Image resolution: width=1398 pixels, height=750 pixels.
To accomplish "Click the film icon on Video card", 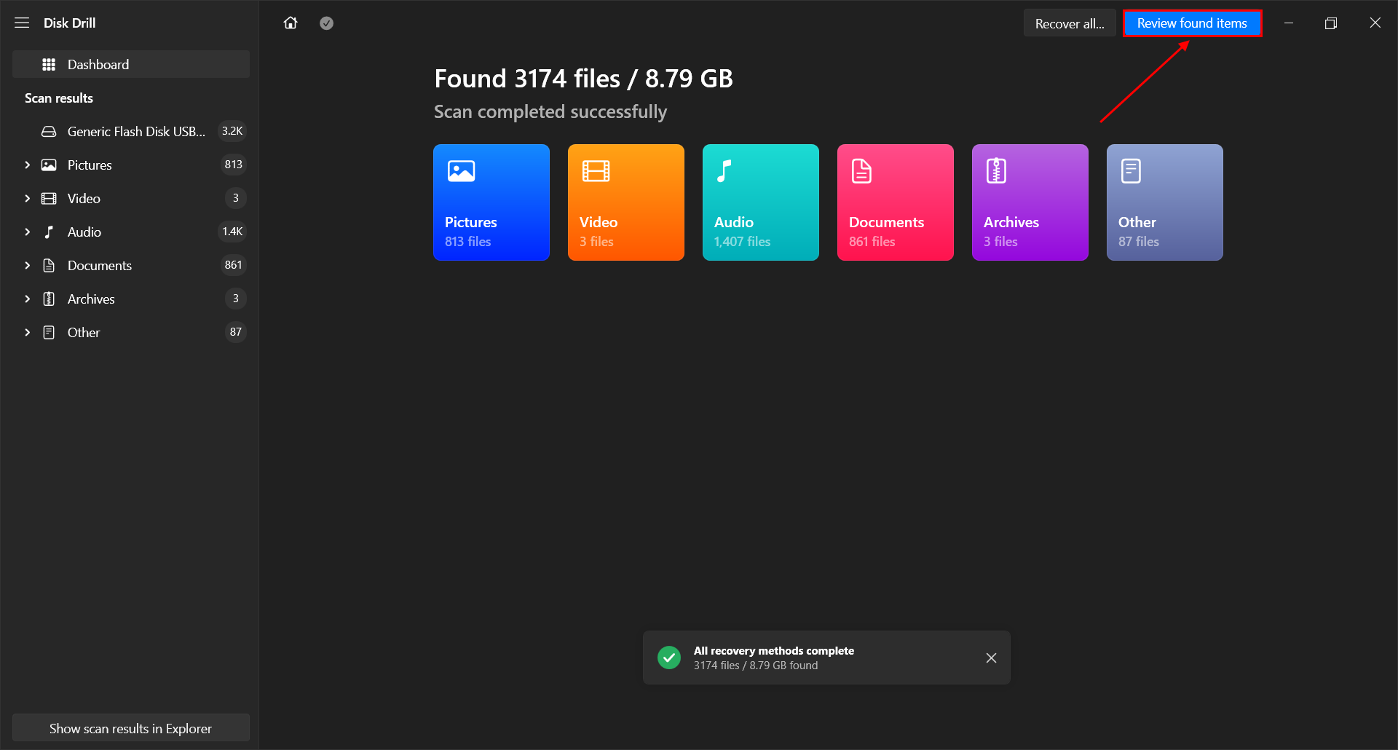I will 596,171.
